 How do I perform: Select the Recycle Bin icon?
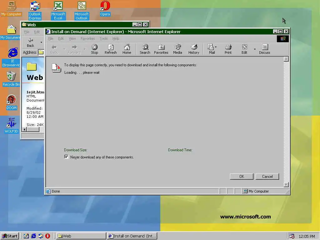(x=11, y=79)
